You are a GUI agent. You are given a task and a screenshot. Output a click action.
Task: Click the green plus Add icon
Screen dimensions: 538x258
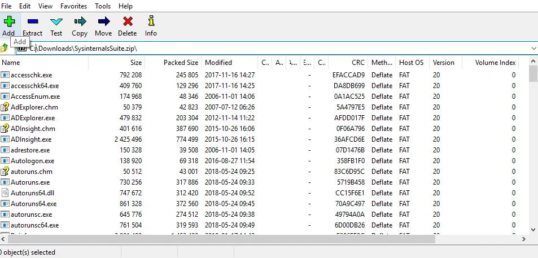9,21
